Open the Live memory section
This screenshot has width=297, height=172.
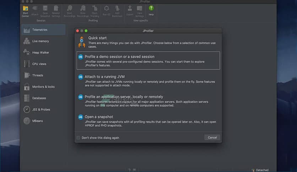[x=43, y=41]
